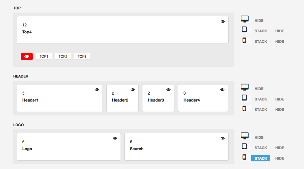Toggle visibility eye on Header1 block
The image size is (304, 169).
pyautogui.click(x=97, y=90)
